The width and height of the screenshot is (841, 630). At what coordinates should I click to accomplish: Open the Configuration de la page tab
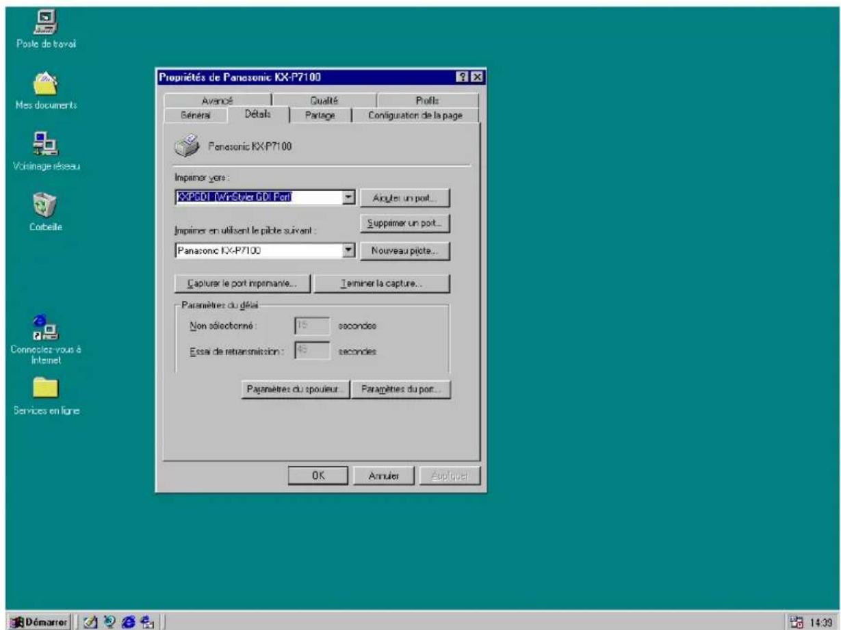415,115
